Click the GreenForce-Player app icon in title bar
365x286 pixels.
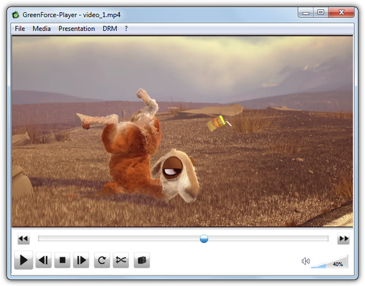15,15
